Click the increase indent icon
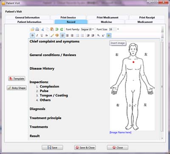This screenshot has width=170, height=154. point(93,36)
